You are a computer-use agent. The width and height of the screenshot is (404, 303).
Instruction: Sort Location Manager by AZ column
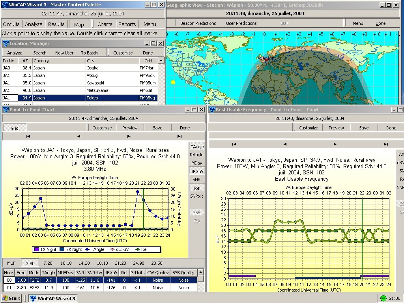tap(25, 61)
